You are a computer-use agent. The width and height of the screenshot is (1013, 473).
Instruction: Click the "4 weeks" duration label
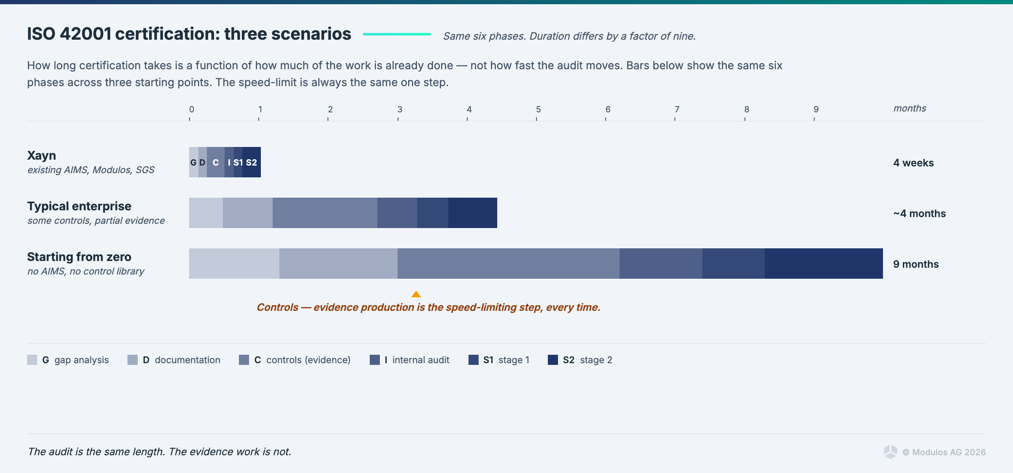[x=913, y=163]
